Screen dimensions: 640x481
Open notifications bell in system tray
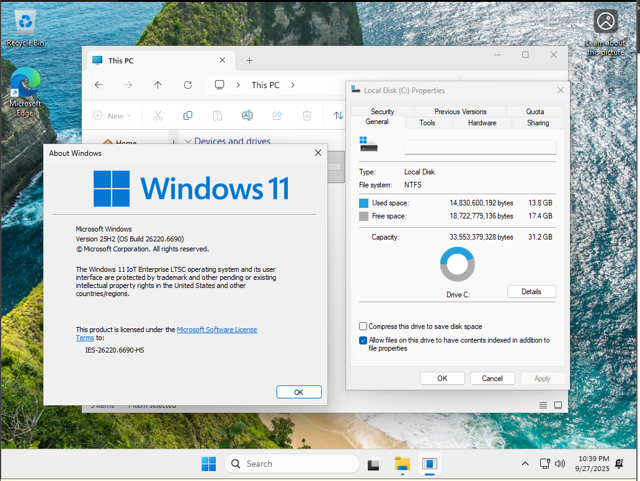point(620,464)
